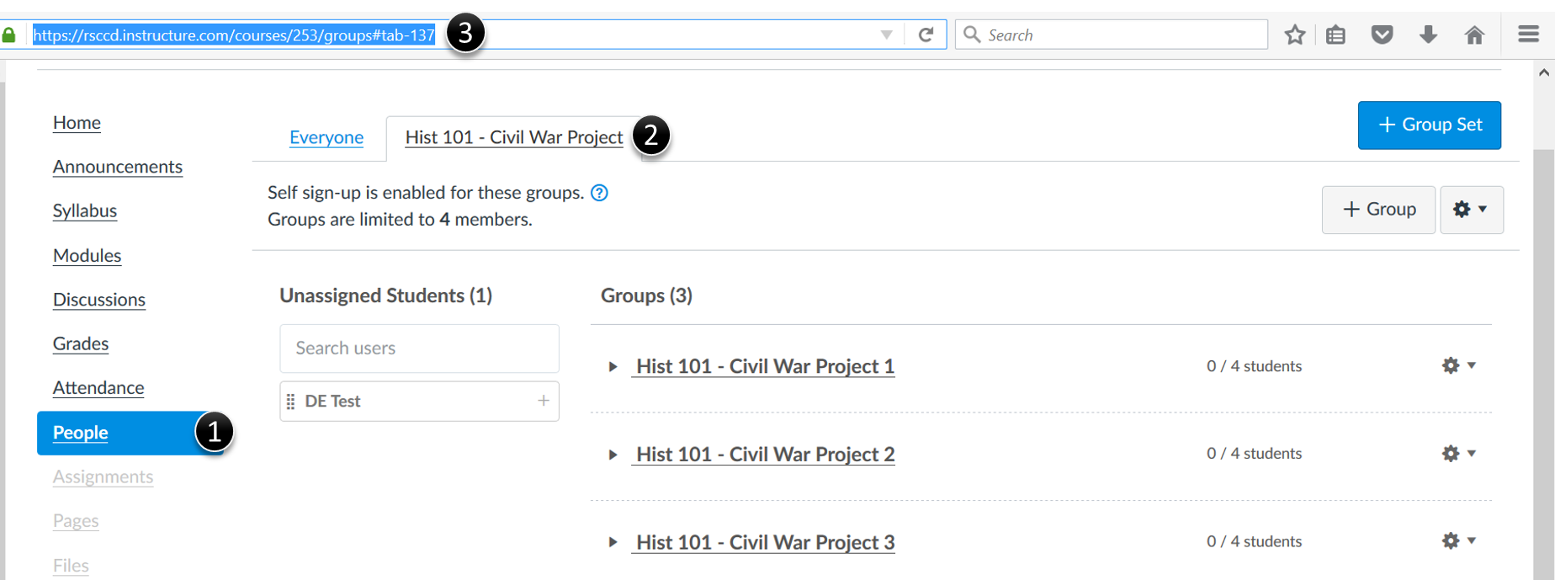Expand Hist 101 - Civil War Project 2 group
The width and height of the screenshot is (1555, 580).
click(613, 455)
